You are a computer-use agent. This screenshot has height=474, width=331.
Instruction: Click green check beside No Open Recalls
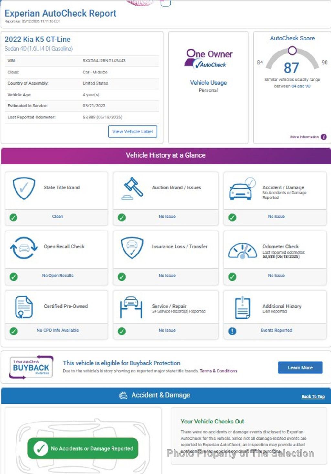[x=13, y=277]
